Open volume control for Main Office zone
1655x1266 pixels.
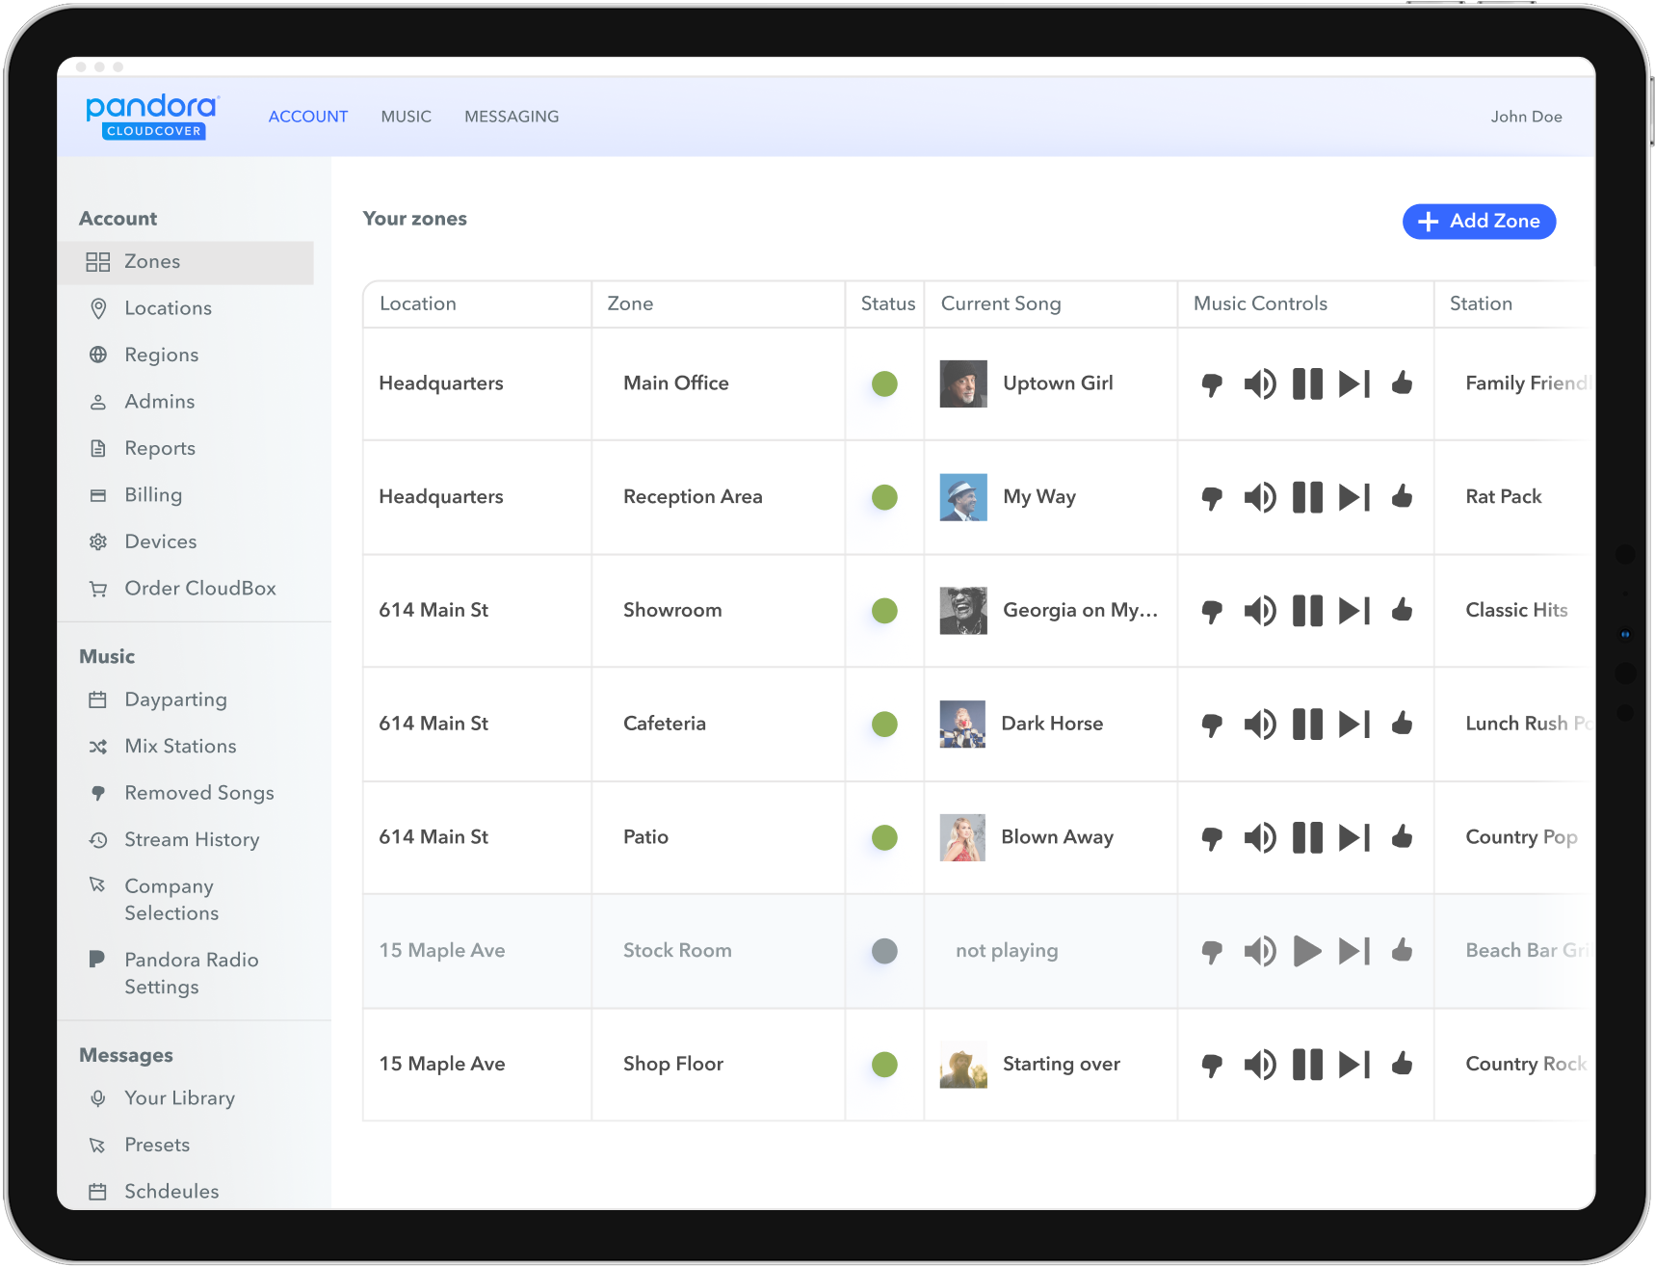[1259, 384]
